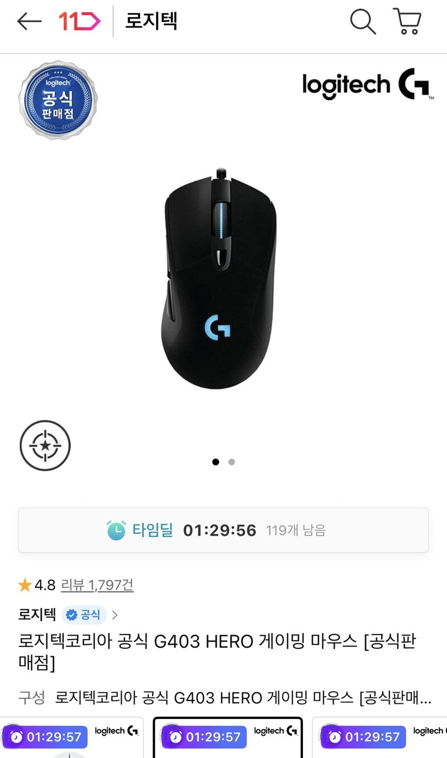Tap the Logitech G brand logo
447x758 pixels.
[368, 85]
